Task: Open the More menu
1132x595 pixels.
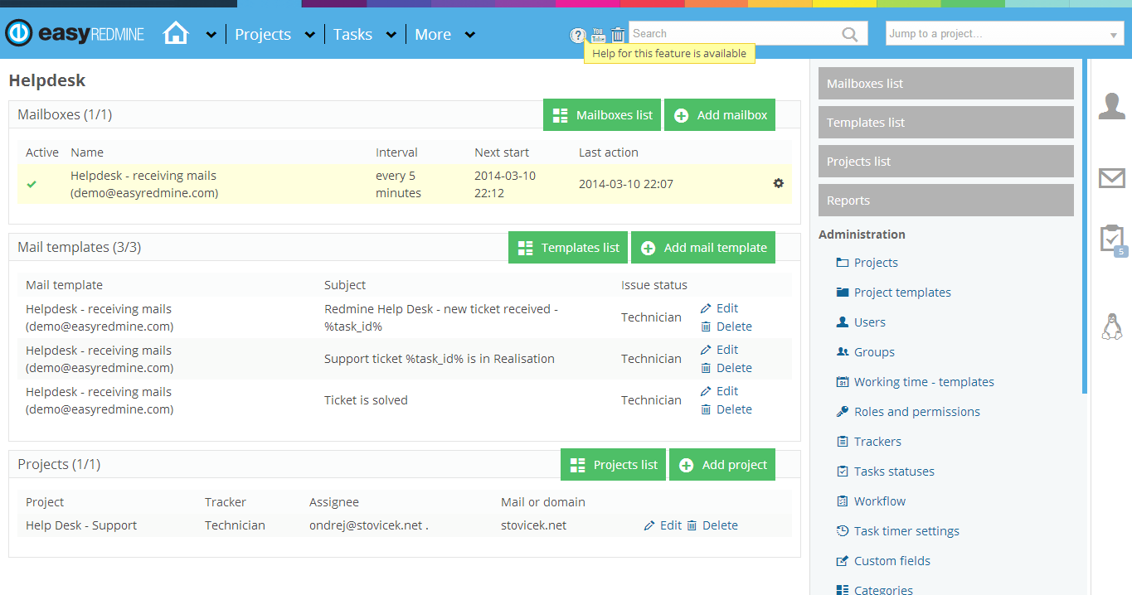Action: tap(433, 35)
